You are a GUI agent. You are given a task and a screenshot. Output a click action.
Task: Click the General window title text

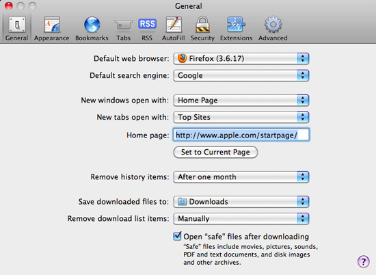(189, 6)
